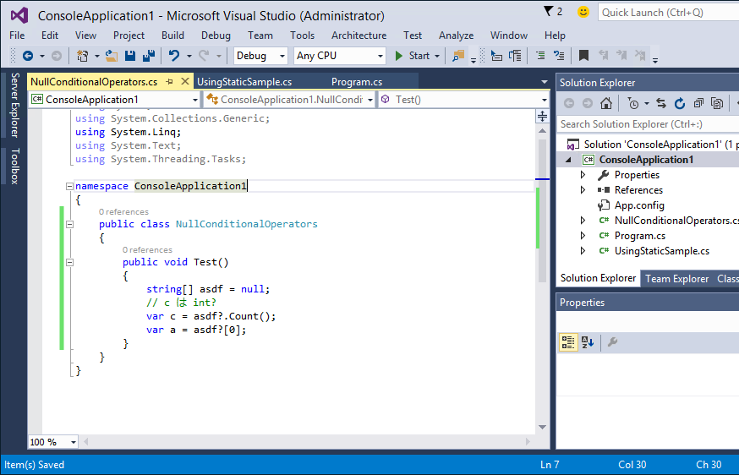Open the notifications flag icon
Screen dimensions: 739x475
548,11
